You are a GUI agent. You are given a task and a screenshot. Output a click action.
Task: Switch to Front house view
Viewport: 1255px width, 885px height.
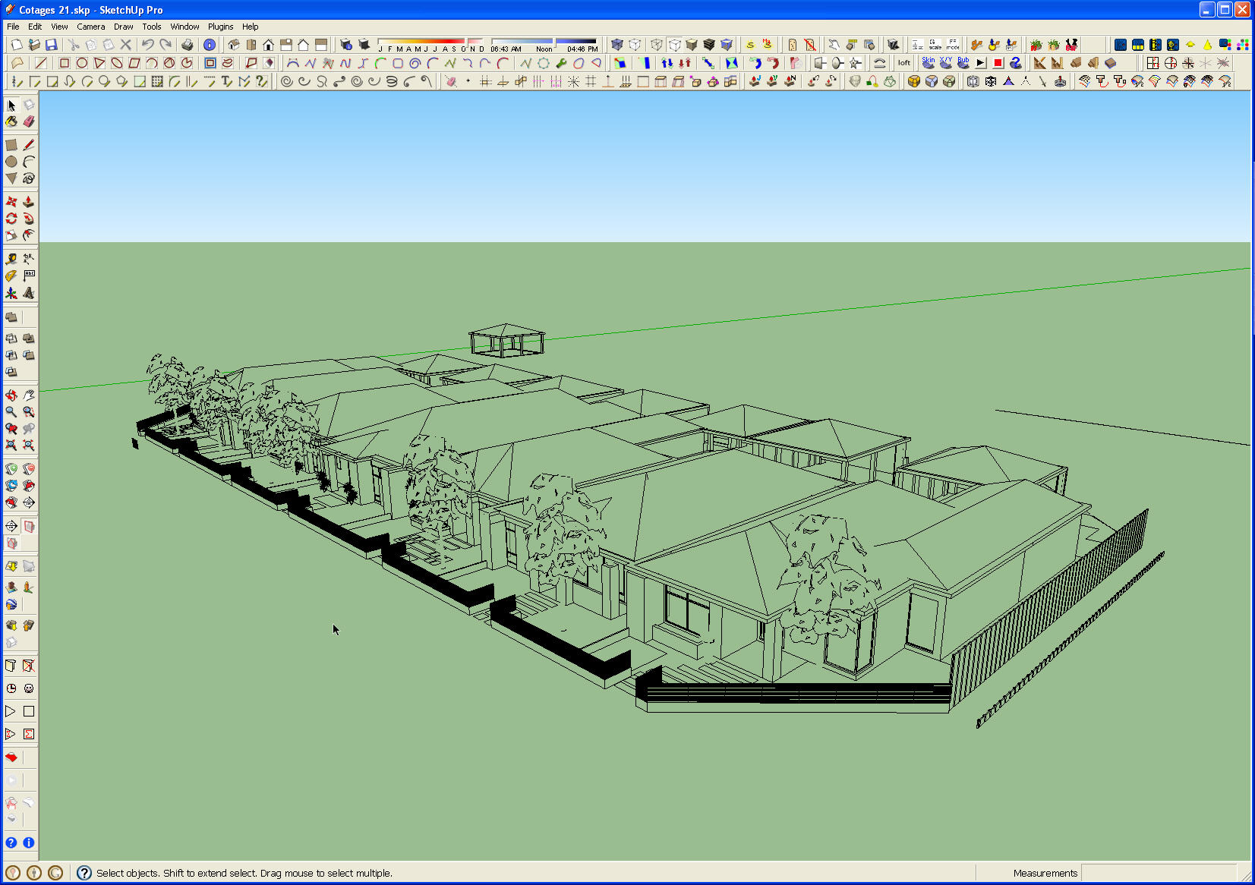[x=269, y=45]
